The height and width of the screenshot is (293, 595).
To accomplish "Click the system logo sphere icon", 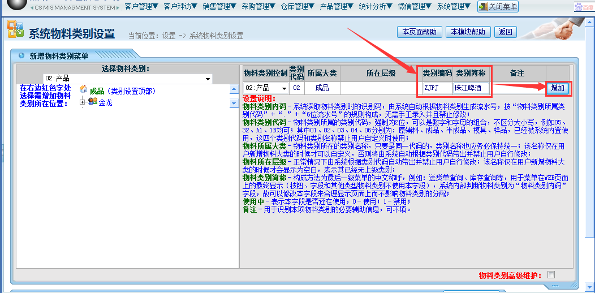I will click(x=16, y=5).
